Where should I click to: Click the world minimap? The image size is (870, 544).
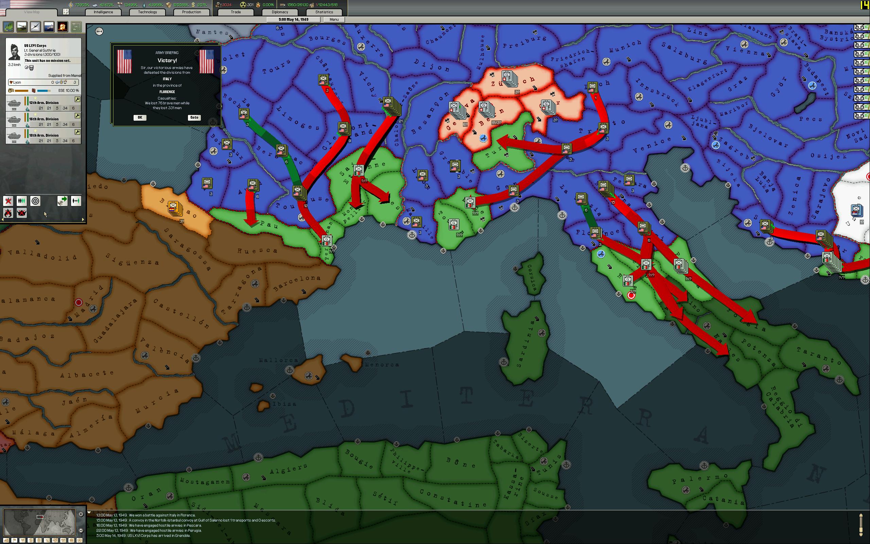pos(39,523)
